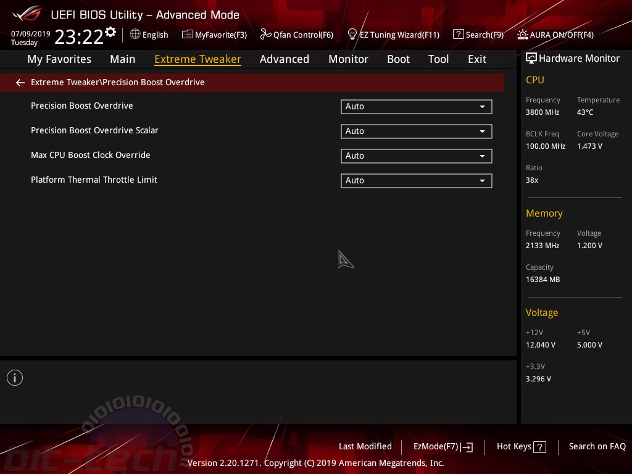Click the globe language icon
The height and width of the screenshot is (474, 632).
(135, 35)
